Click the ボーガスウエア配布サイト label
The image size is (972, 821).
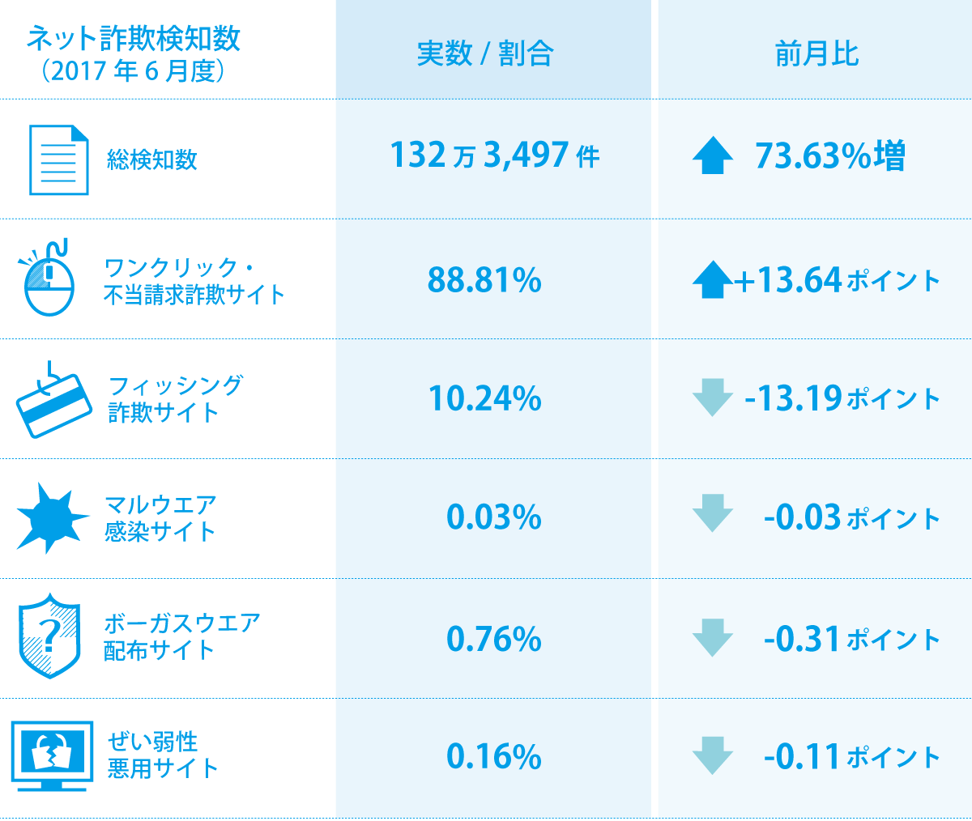pos(182,636)
